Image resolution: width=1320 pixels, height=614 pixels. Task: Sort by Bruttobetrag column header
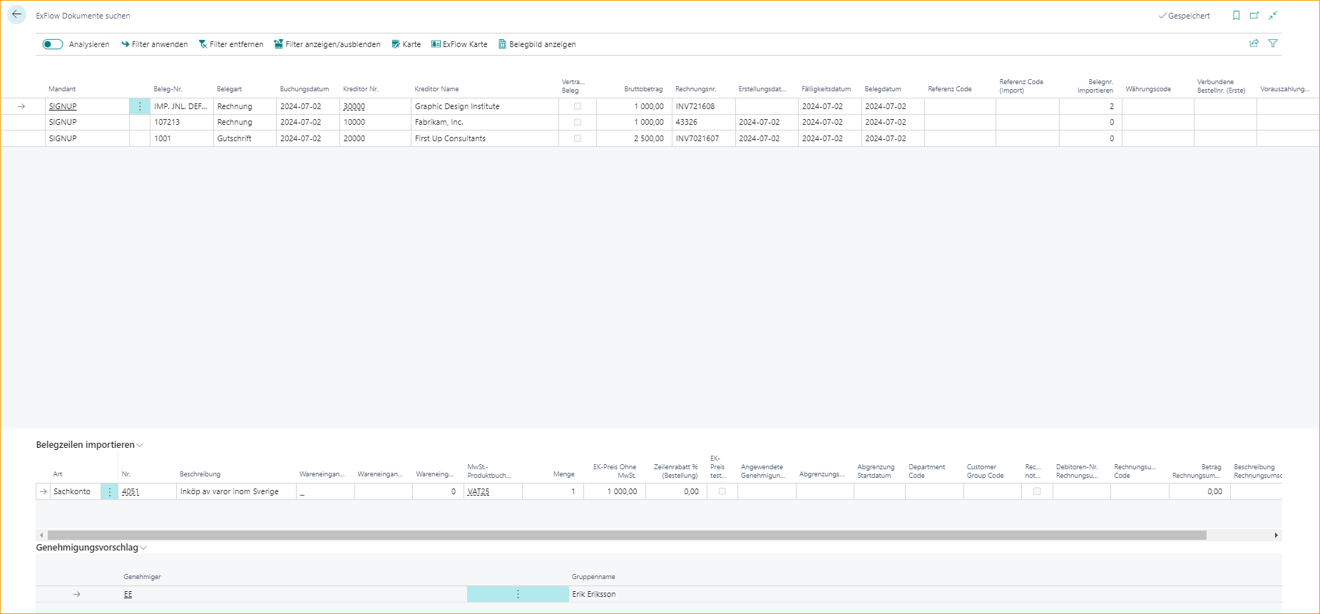click(x=643, y=89)
